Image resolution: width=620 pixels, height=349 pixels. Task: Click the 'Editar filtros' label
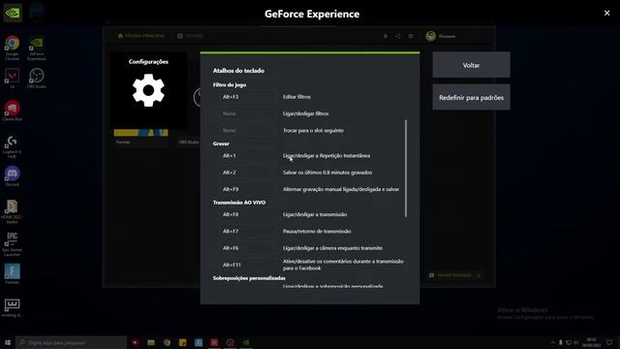coord(296,97)
